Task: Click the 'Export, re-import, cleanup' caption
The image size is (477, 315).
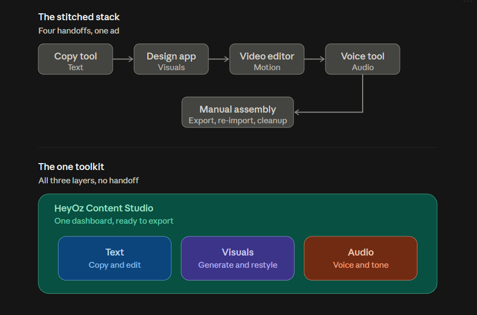Action: pyautogui.click(x=238, y=121)
